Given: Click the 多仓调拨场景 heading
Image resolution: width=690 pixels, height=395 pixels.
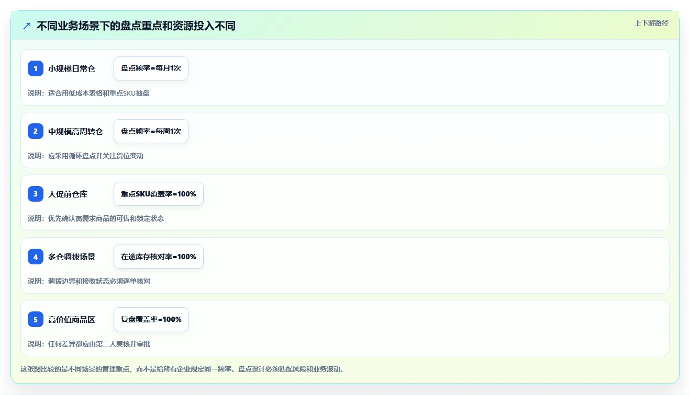Looking at the screenshot, I should click(x=72, y=257).
